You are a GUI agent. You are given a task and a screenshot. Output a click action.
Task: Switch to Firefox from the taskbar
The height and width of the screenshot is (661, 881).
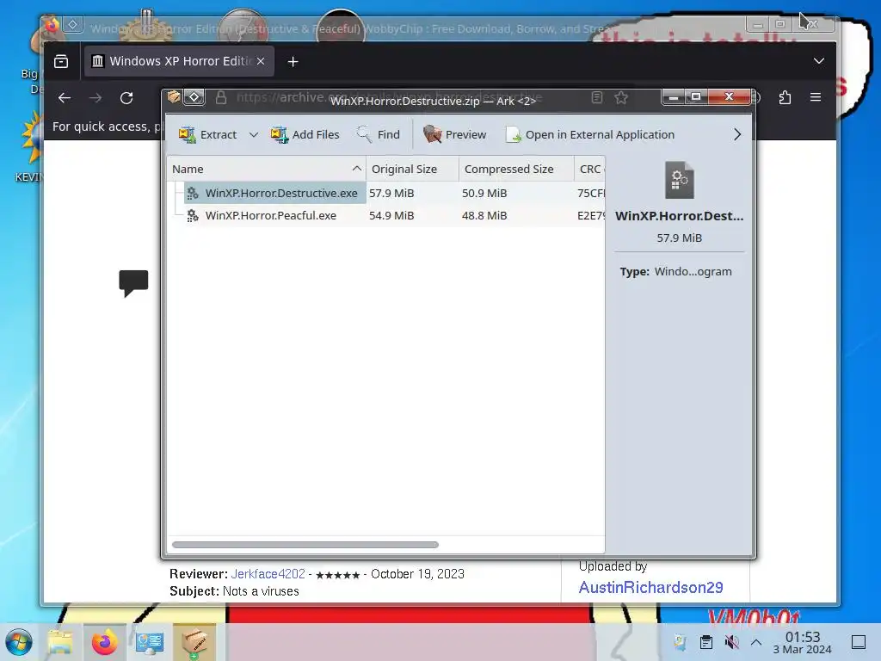104,642
